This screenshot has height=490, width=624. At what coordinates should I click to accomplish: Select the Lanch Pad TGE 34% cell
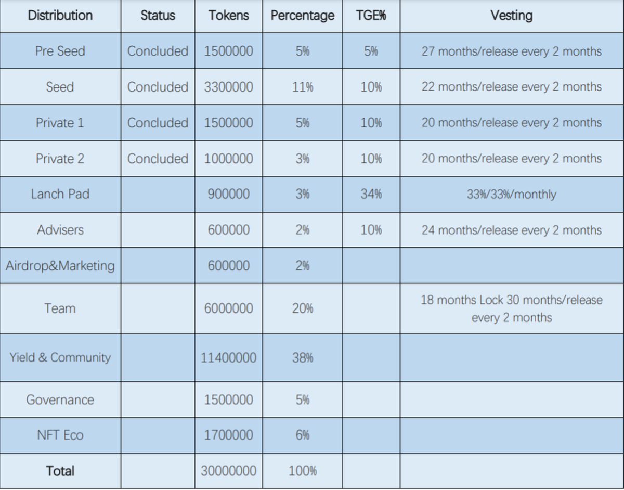click(371, 195)
